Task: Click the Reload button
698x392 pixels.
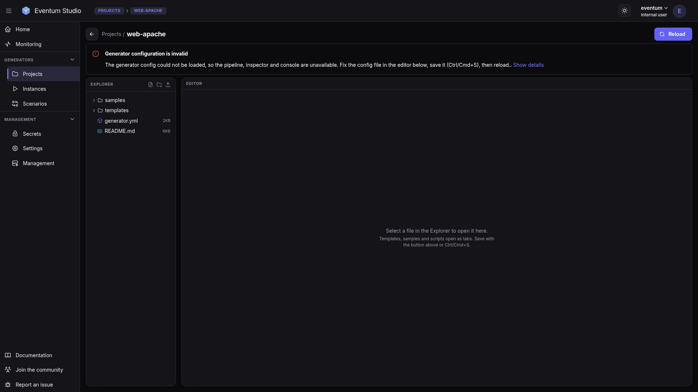Action: 673,34
